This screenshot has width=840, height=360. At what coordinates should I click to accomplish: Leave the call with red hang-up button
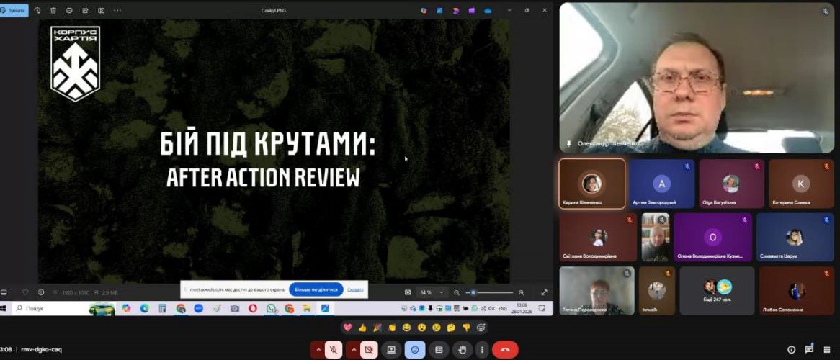pos(505,350)
